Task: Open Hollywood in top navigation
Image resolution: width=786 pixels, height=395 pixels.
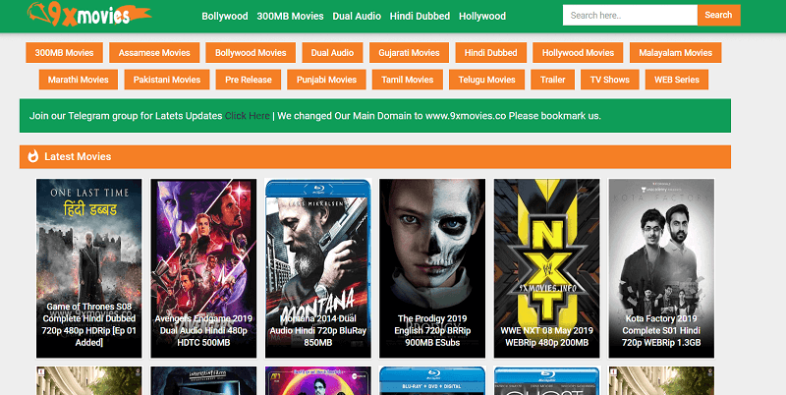Action: [x=482, y=16]
